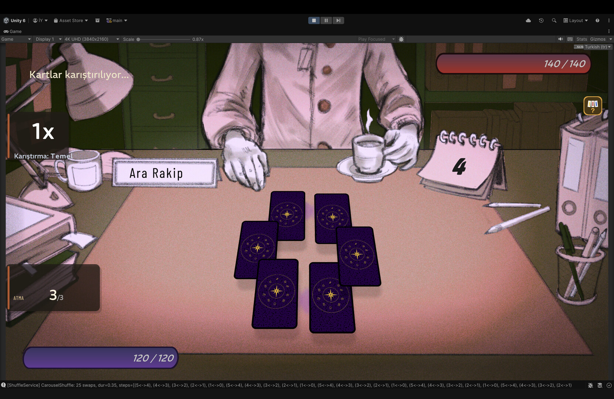This screenshot has width=614, height=399.
Task: Click the Scale slider handle
Action: click(x=138, y=39)
